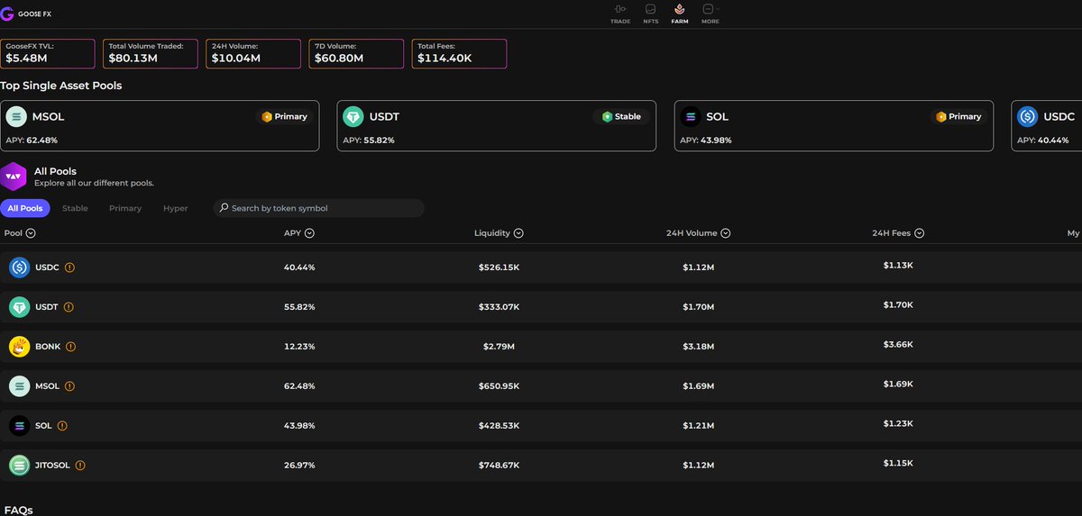
Task: Click the GooseFX logo icon
Action: point(7,14)
